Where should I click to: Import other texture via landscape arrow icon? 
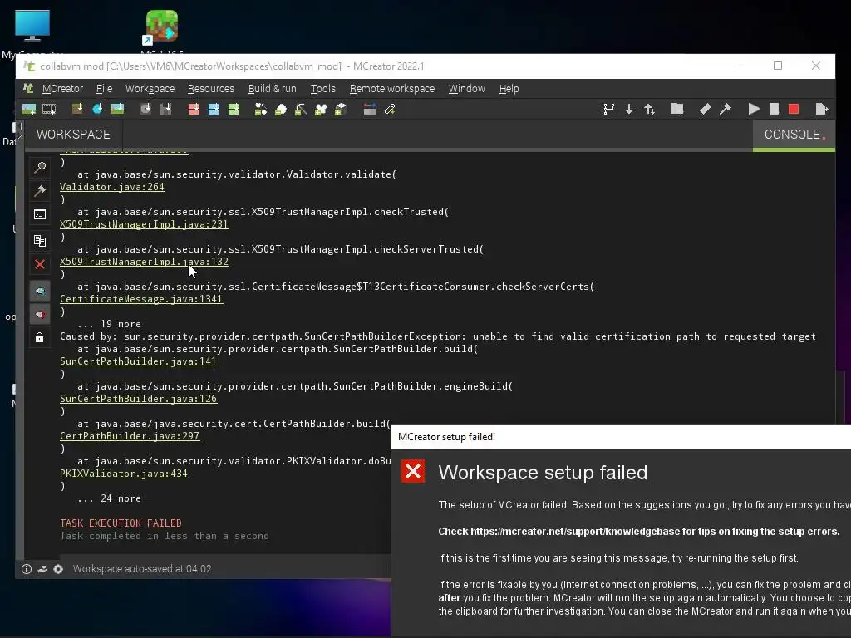pos(117,110)
